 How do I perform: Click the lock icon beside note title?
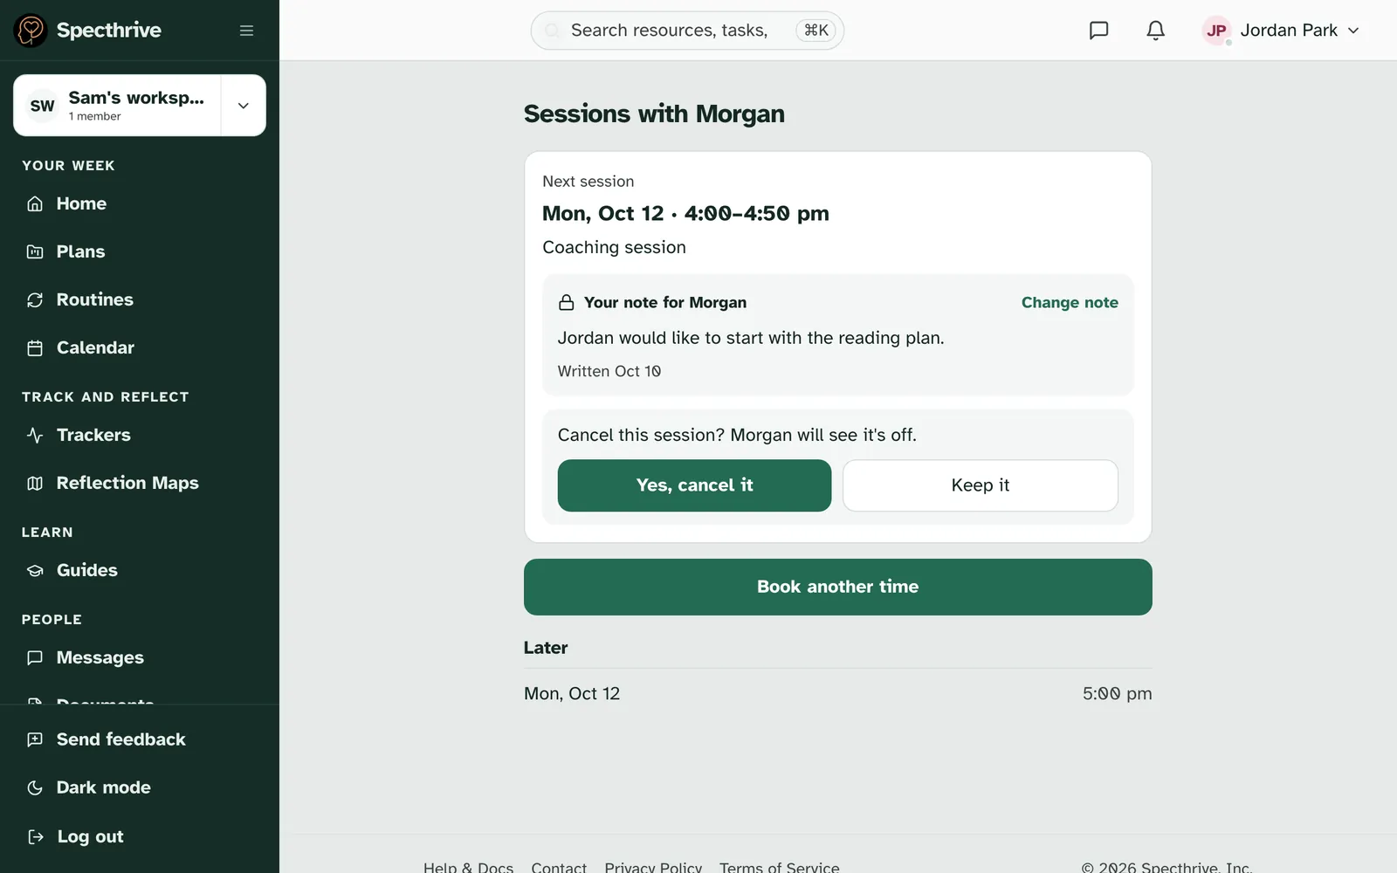pyautogui.click(x=567, y=302)
